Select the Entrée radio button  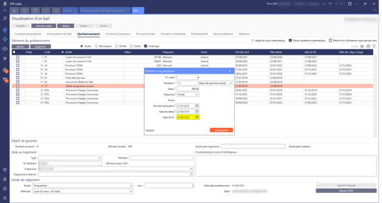point(117,46)
